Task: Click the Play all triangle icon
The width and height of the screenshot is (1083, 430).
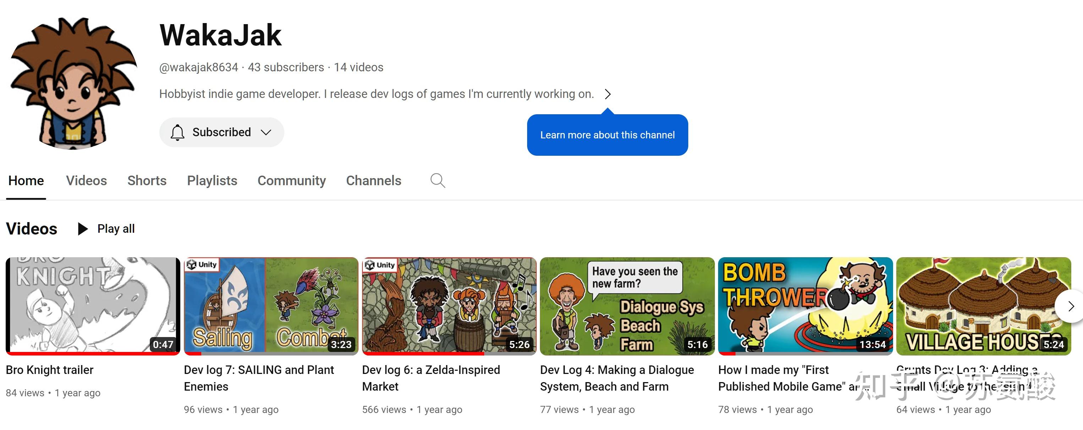Action: pyautogui.click(x=82, y=229)
